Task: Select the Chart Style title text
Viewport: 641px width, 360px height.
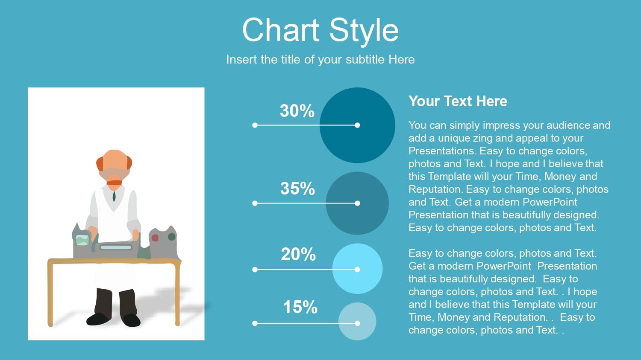Action: click(x=320, y=31)
